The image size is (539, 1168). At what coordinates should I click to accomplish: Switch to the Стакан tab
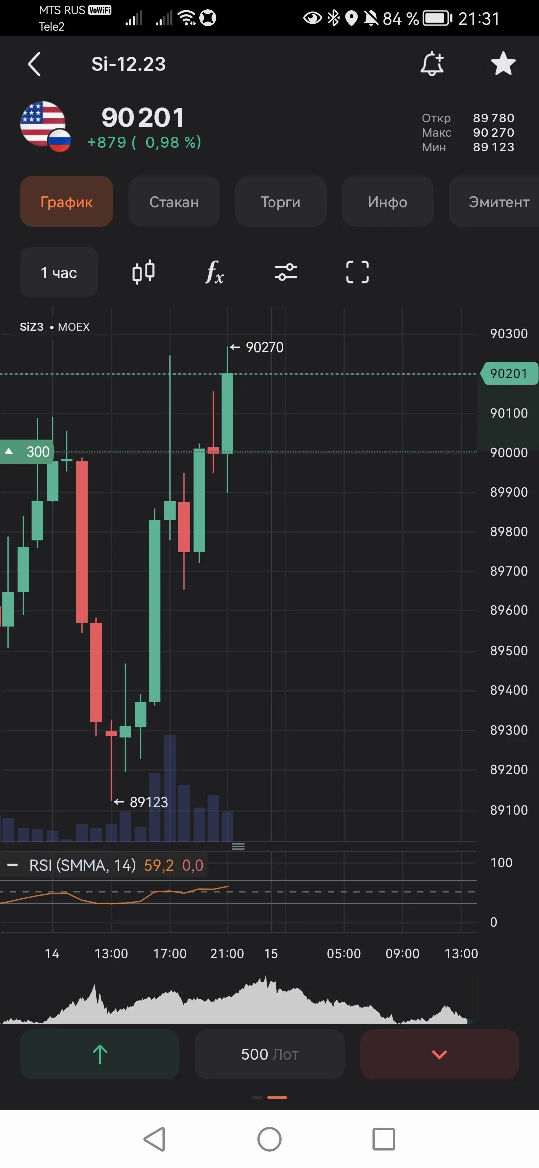[174, 202]
